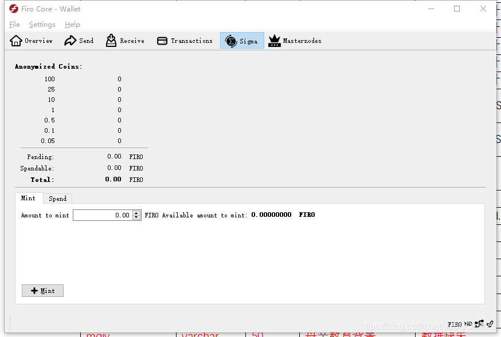The height and width of the screenshot is (337, 501).
Task: Click the 10 denomination label
Action: [x=51, y=100]
